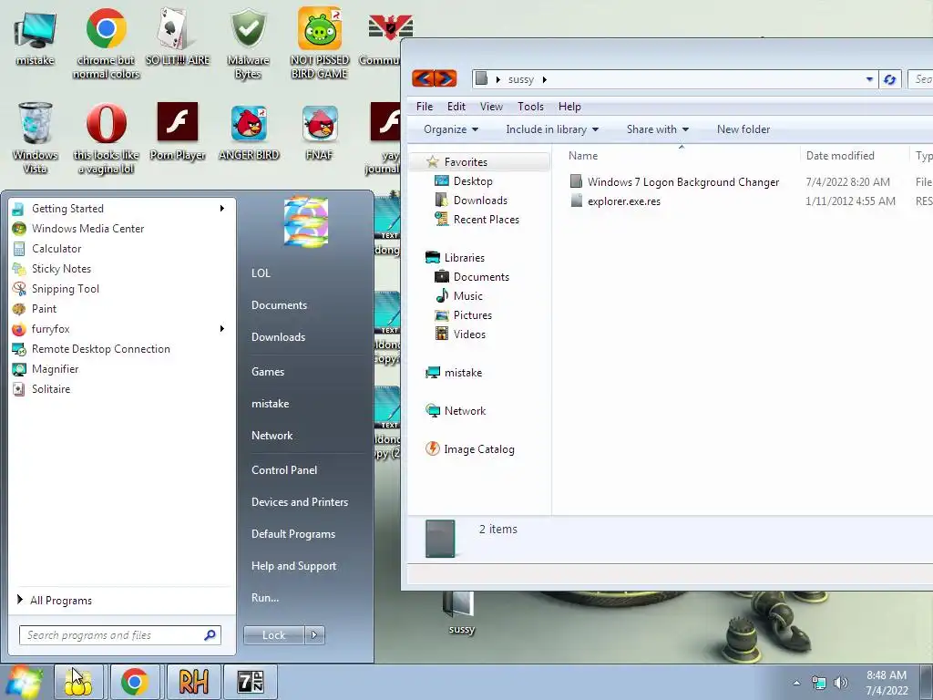Image resolution: width=933 pixels, height=700 pixels.
Task: Open the View menu
Action: (x=491, y=107)
